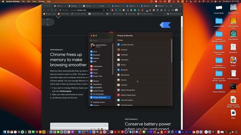The image size is (241, 135).
Task: Click the Privacy pane vertical scrollbar
Action: pos(172,51)
